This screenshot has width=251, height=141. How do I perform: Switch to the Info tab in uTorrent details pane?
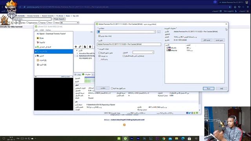(x=86, y=74)
